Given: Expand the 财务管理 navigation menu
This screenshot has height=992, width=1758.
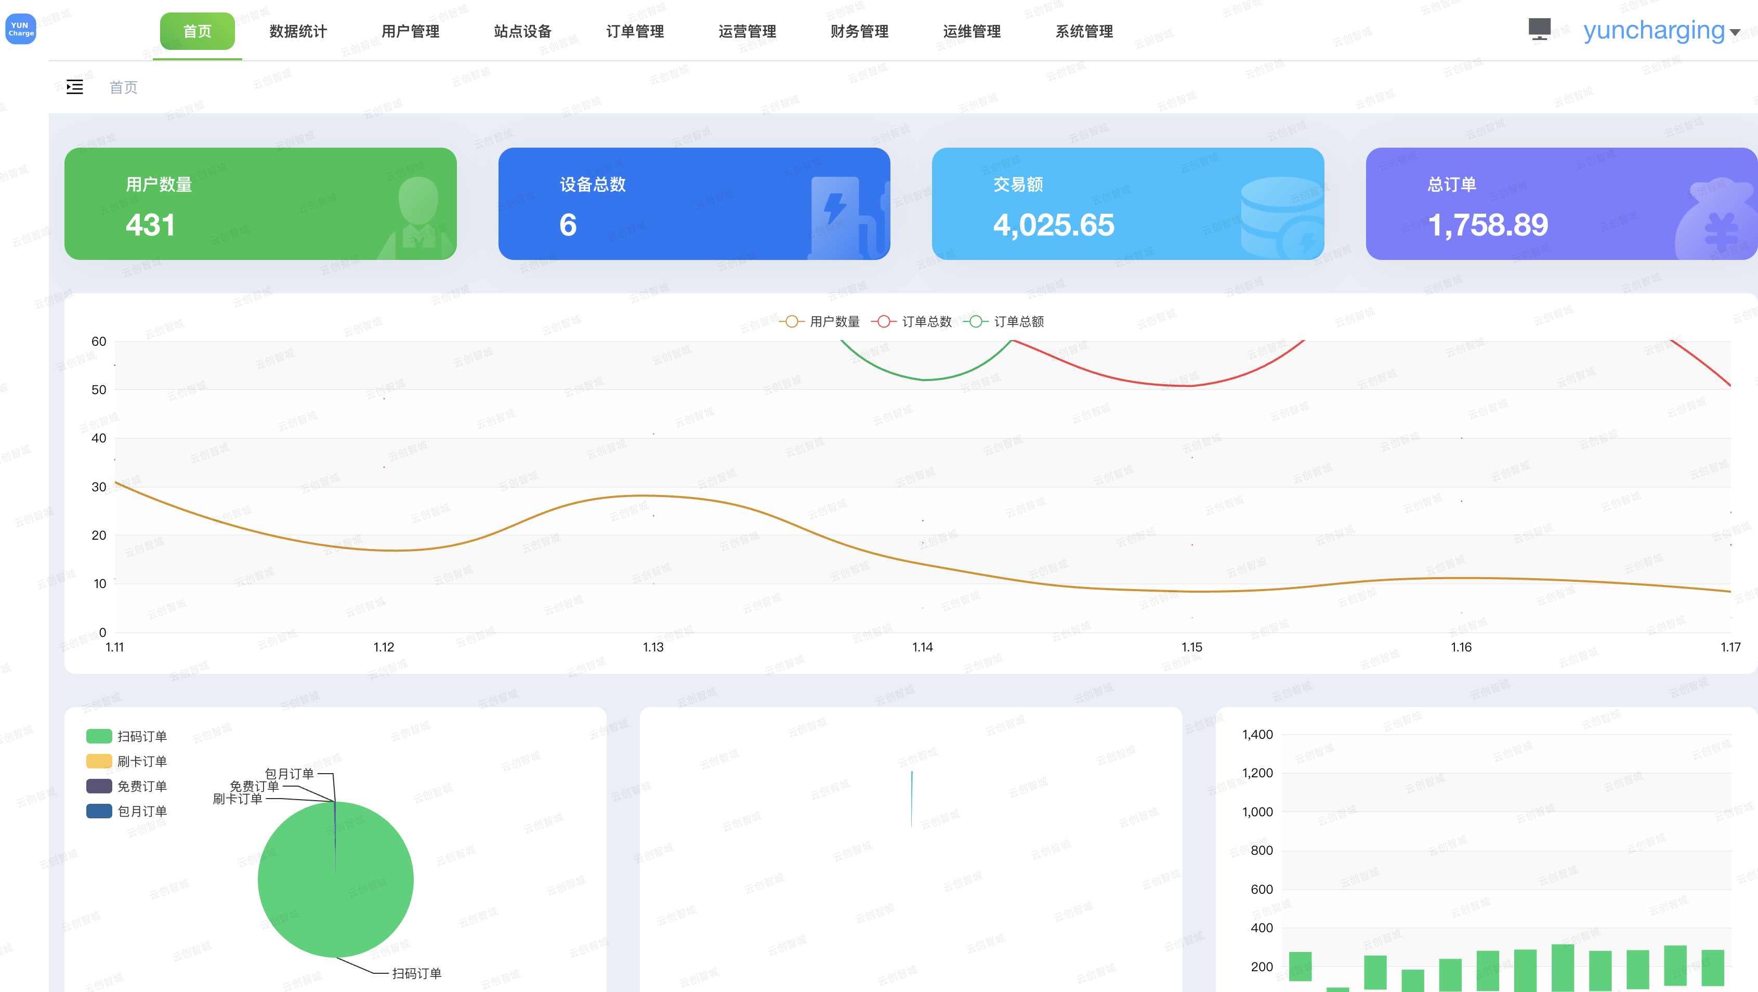Looking at the screenshot, I should point(860,31).
